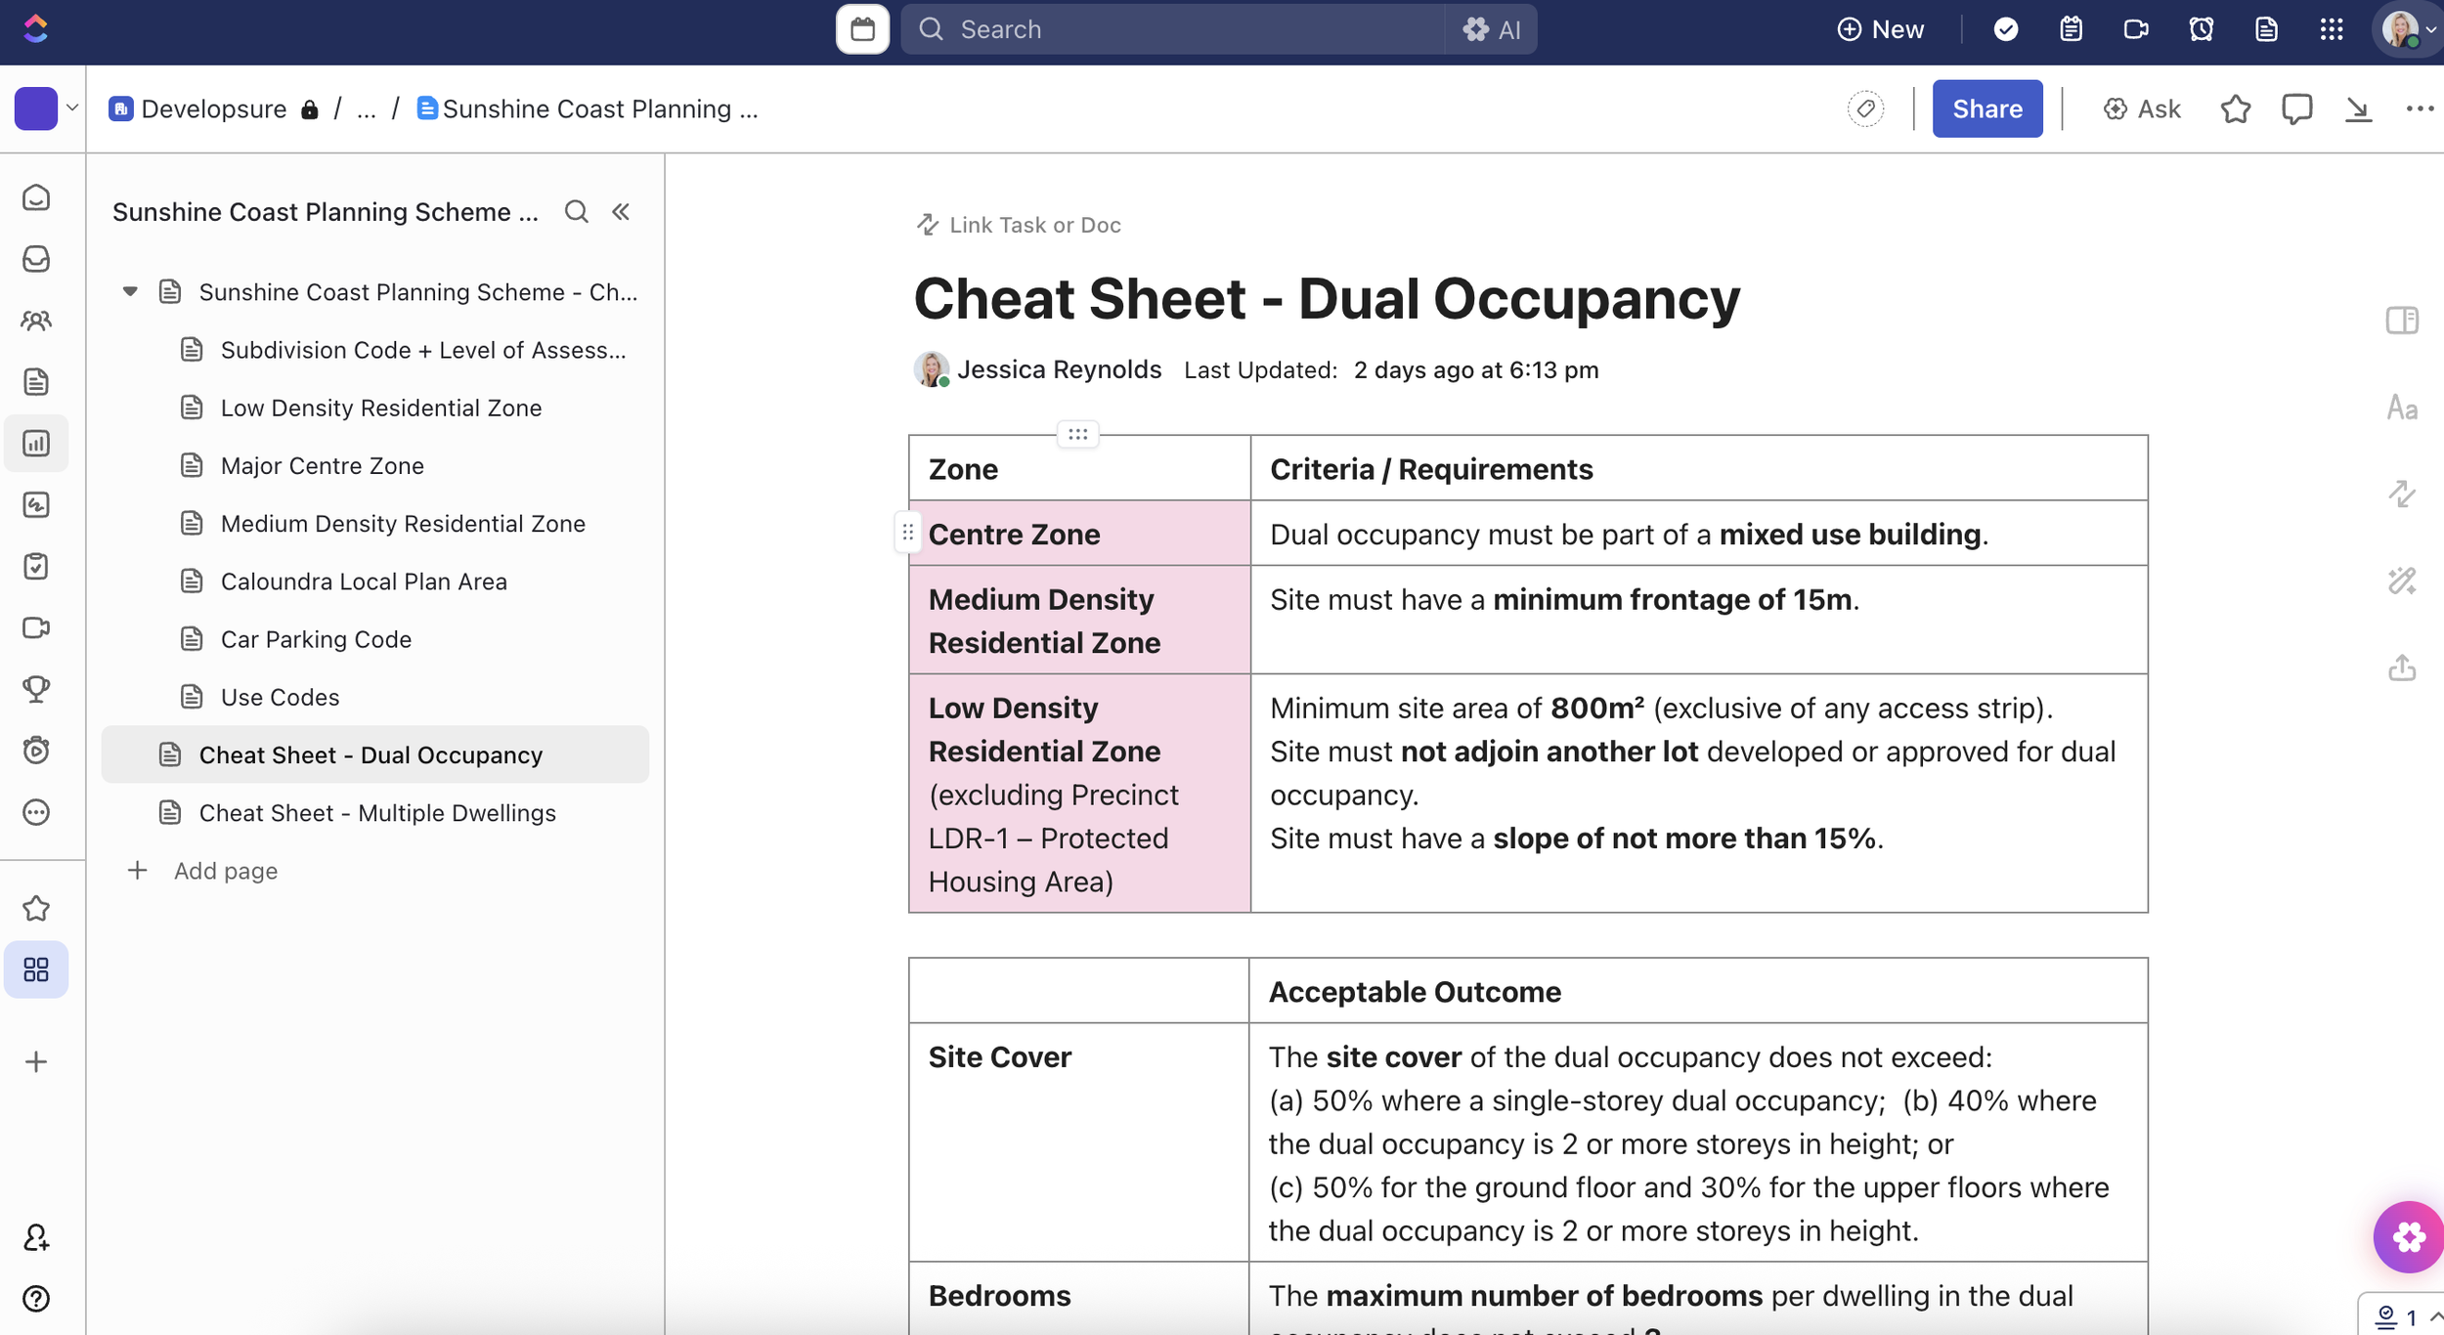This screenshot has height=1335, width=2444.
Task: Open Goals trophy icon in sidebar
Action: pos(36,689)
